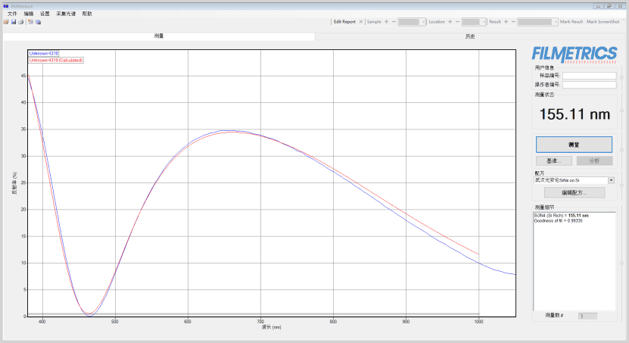Click the save disk icon in toolbar

tap(14, 22)
